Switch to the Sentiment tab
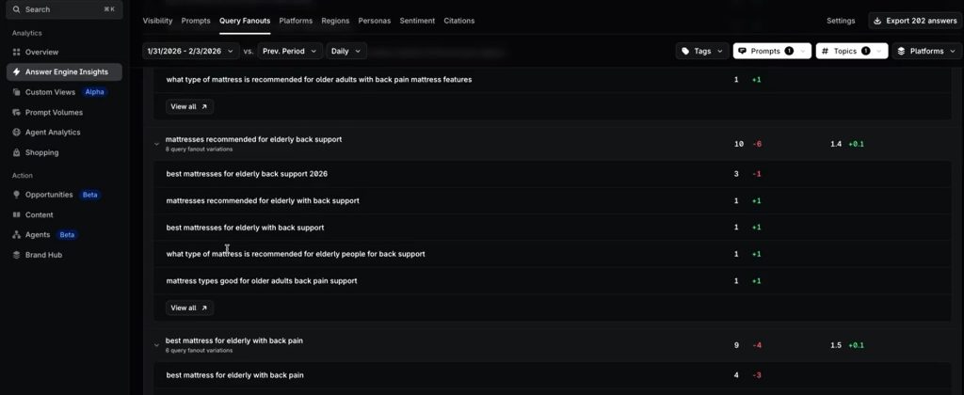 [x=417, y=21]
